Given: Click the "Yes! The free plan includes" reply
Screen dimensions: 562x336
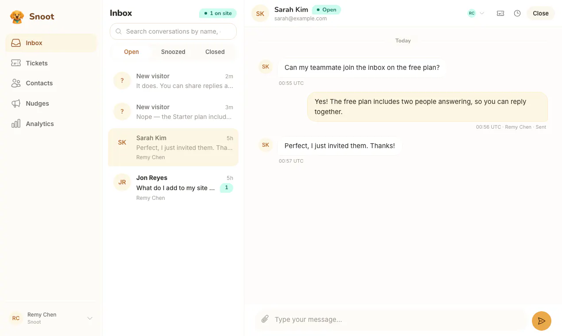Looking at the screenshot, I should [427, 107].
